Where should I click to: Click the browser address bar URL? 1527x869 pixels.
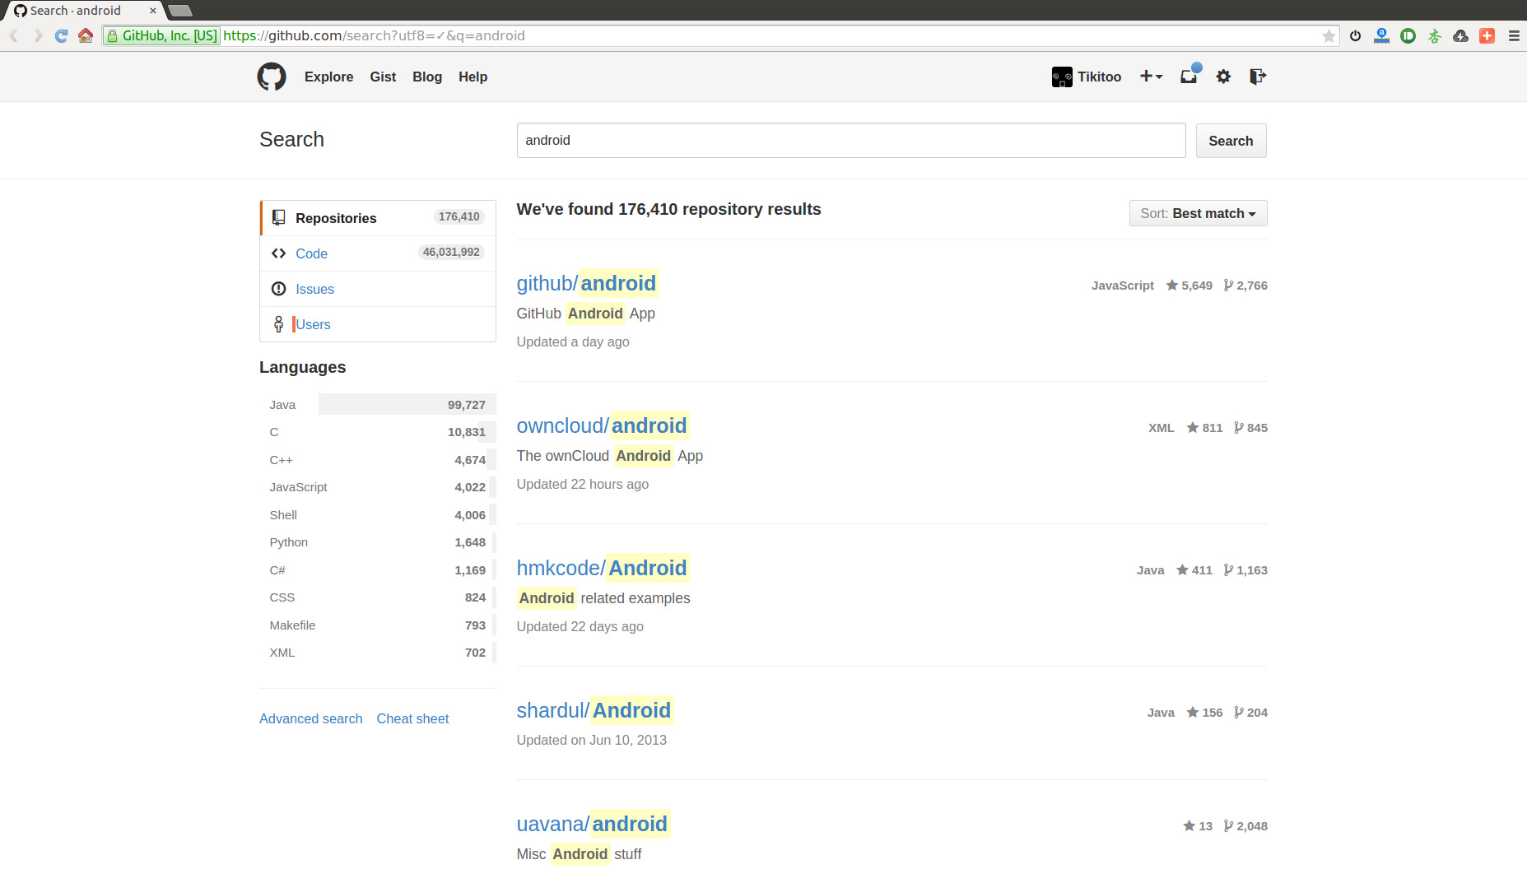click(374, 35)
